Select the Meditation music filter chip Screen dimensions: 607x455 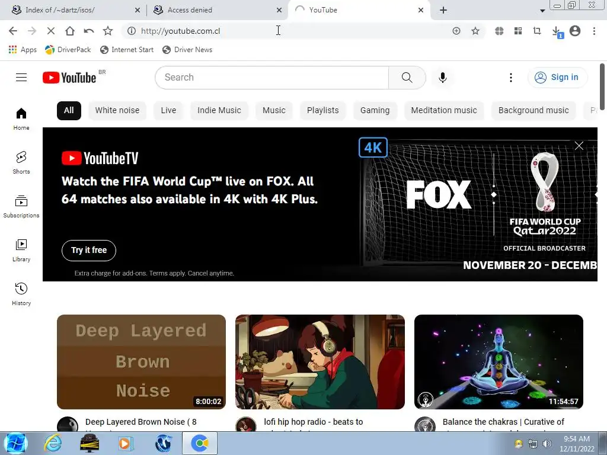(x=444, y=110)
